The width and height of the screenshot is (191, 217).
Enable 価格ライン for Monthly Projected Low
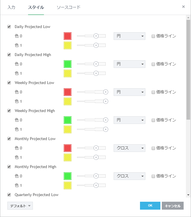153,148
